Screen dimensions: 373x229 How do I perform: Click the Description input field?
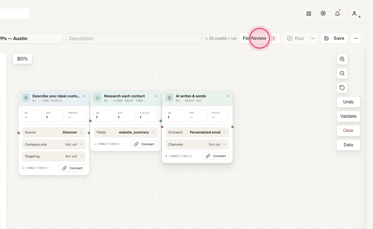click(134, 38)
